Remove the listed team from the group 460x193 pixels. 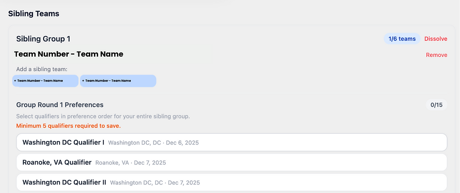click(437, 55)
